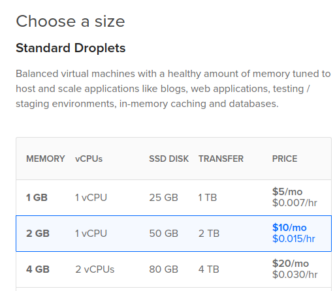This screenshot has height=291, width=335.
Task: Click the PRICE column header
Action: click(x=285, y=159)
